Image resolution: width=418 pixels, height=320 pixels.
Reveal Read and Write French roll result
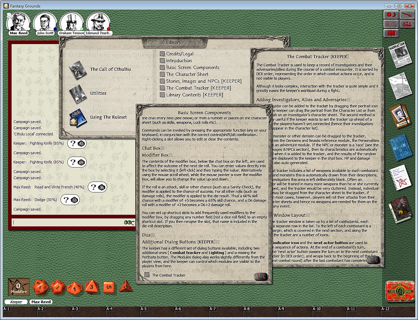97,187
